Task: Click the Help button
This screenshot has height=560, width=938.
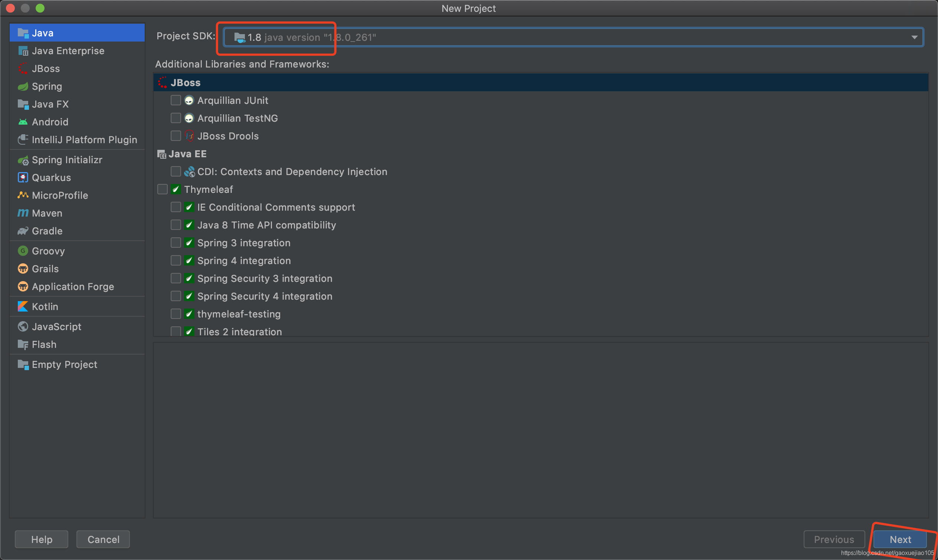Action: (42, 539)
